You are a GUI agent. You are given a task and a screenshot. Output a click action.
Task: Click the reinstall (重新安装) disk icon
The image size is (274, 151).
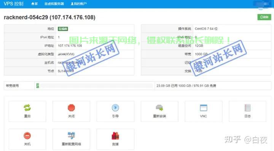point(159,108)
